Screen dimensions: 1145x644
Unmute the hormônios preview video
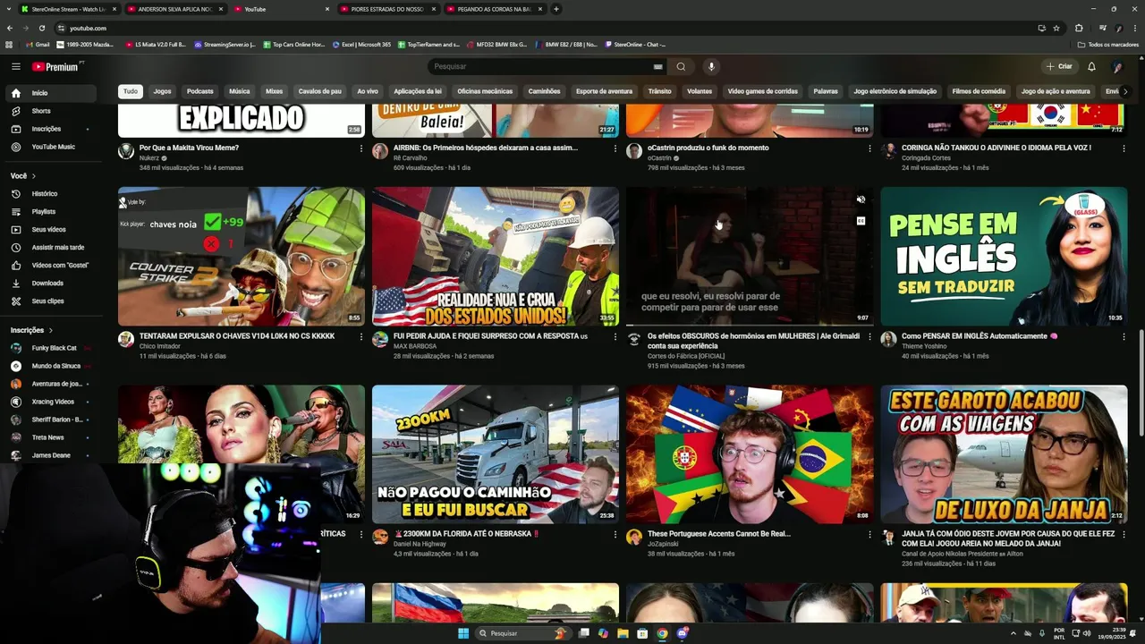861,200
